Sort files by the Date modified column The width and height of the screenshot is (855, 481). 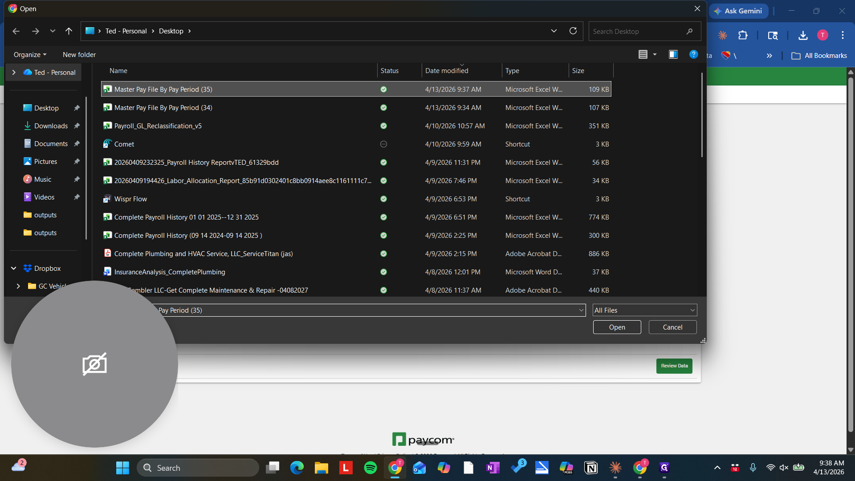pyautogui.click(x=447, y=71)
